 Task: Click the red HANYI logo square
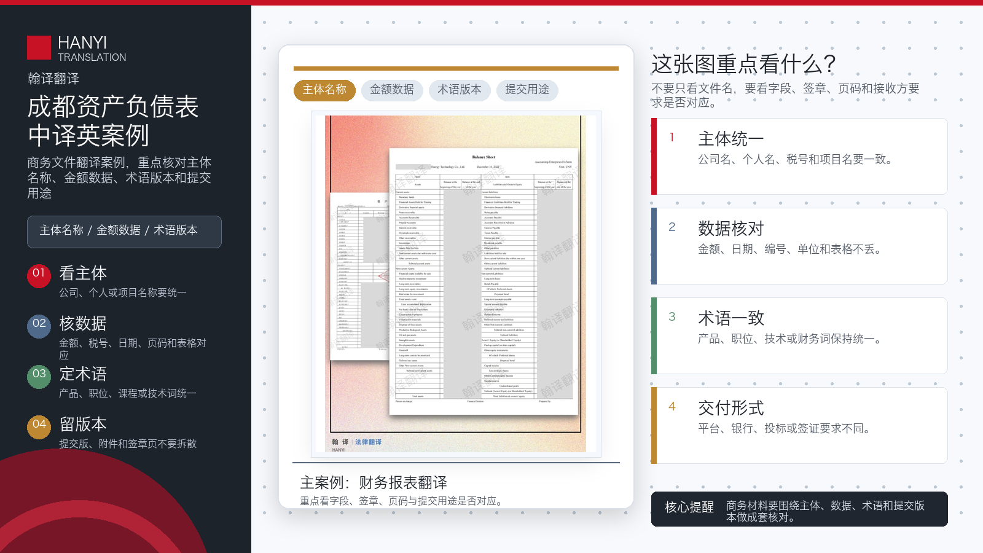[39, 47]
